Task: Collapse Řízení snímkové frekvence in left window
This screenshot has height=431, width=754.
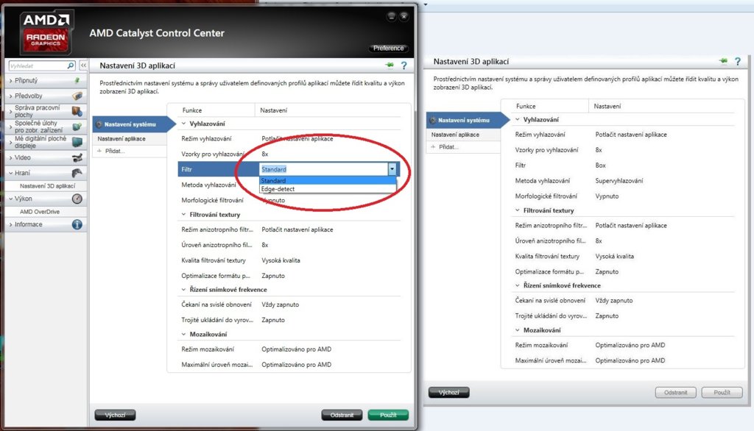Action: point(183,290)
